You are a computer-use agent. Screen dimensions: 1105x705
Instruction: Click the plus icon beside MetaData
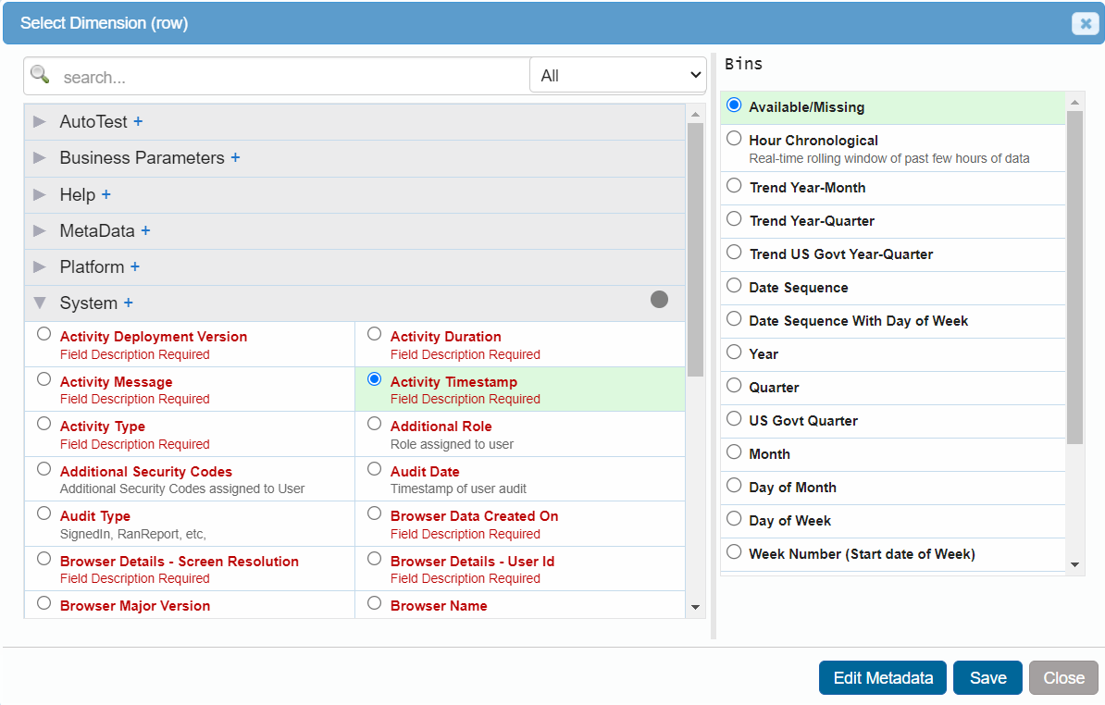point(145,230)
